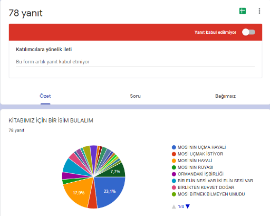Select the blue 23,1% pie slice

tap(110, 191)
